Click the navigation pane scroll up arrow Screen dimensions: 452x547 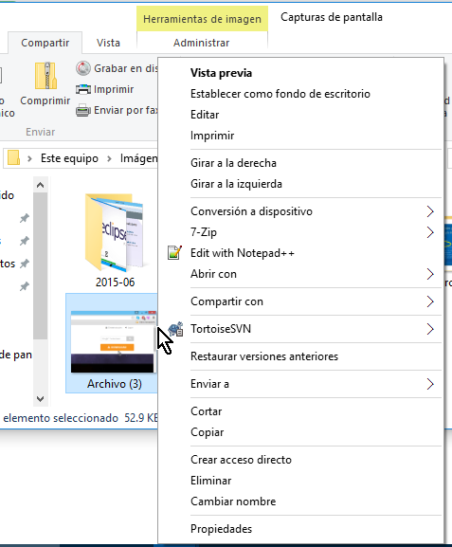point(40,185)
